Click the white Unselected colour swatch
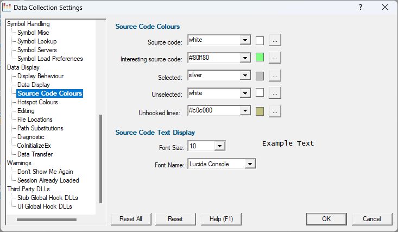Screen dimensions: 398x232 [260, 92]
